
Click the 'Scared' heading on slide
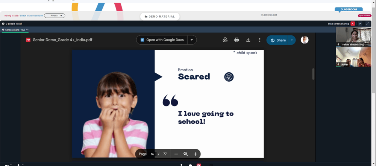(194, 77)
